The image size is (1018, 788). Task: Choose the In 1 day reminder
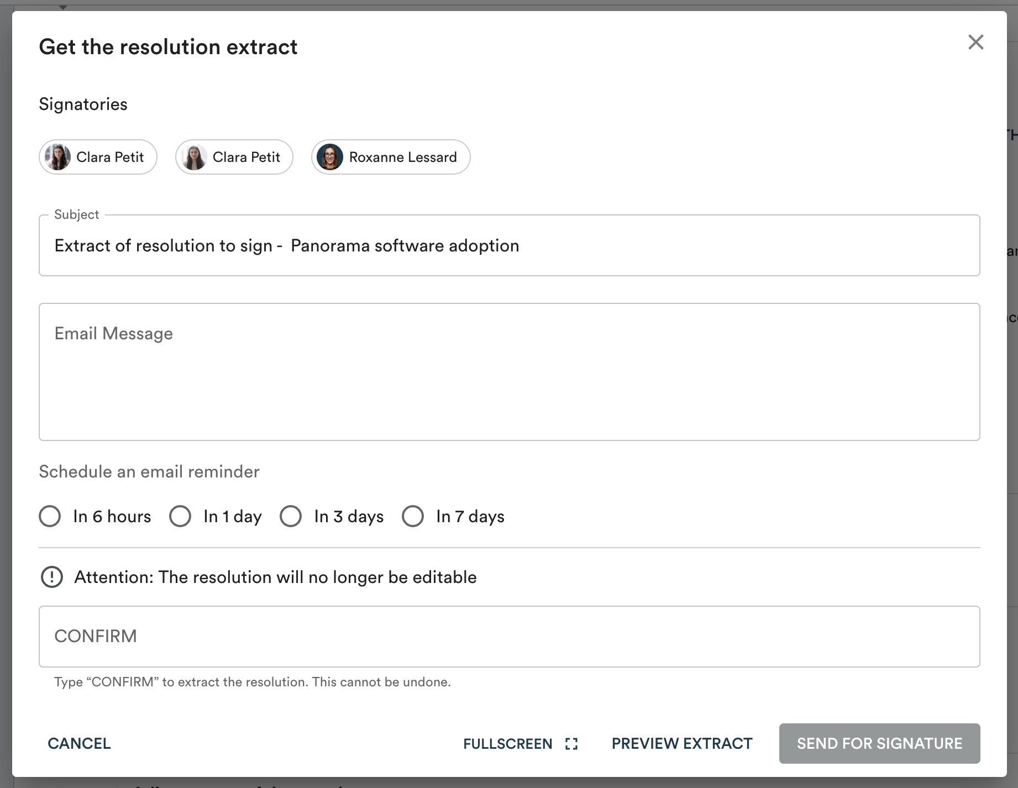coord(180,516)
